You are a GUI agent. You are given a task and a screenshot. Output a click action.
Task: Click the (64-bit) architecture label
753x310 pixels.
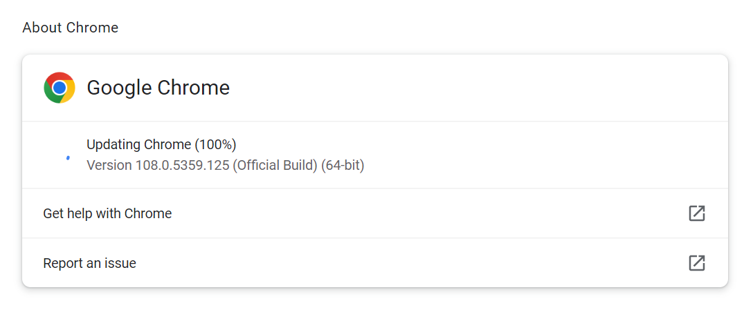click(343, 166)
